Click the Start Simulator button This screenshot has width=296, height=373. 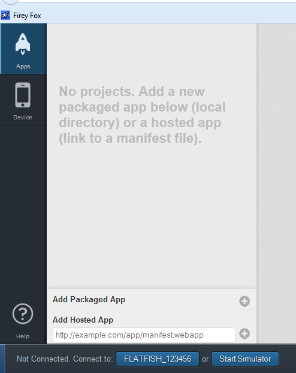pos(245,359)
